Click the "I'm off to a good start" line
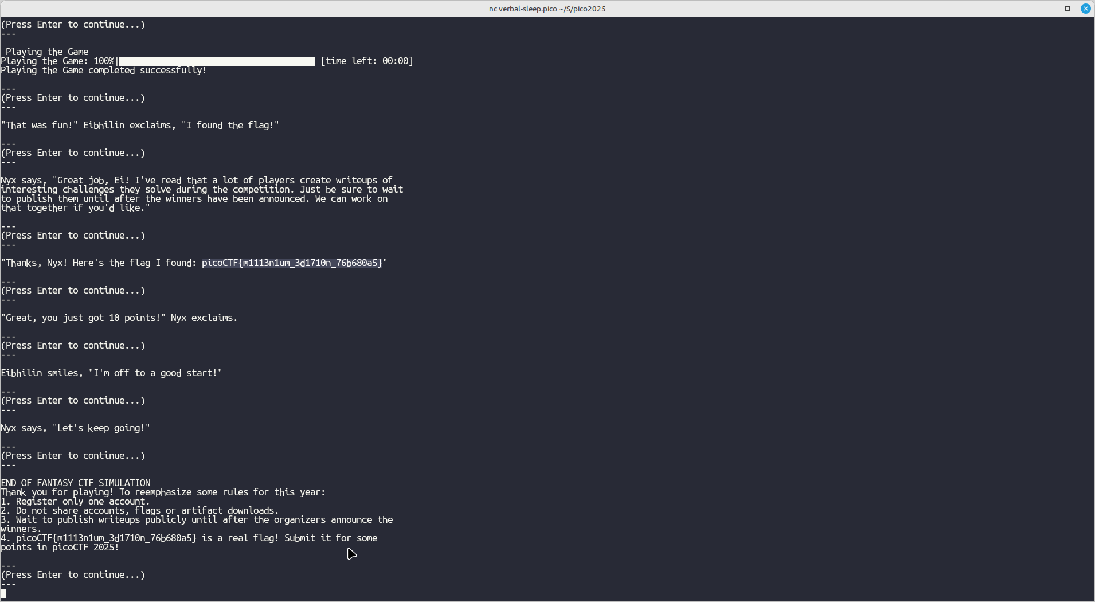Viewport: 1095px width, 602px height. tap(111, 373)
